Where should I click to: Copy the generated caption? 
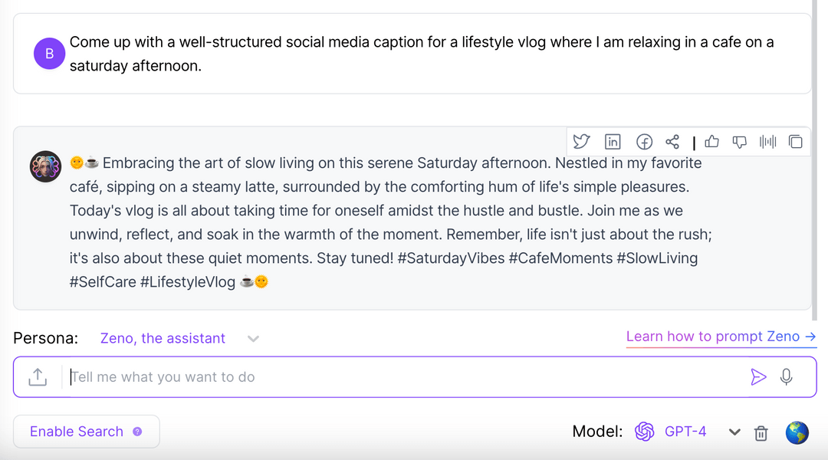pos(795,141)
